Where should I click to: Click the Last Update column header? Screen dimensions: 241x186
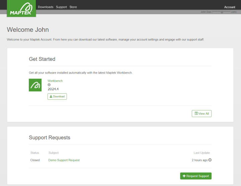[x=202, y=153]
